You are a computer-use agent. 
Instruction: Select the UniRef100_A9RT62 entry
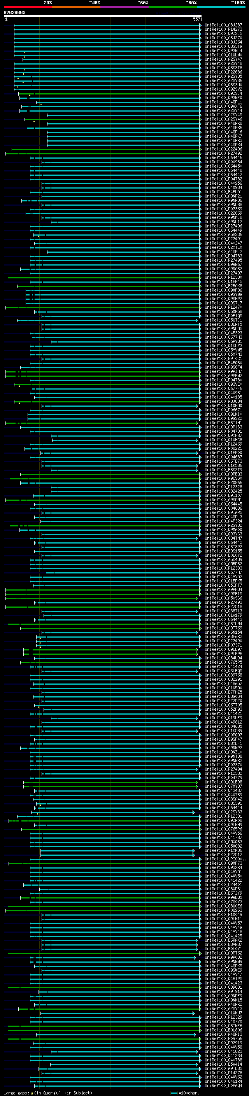click(x=223, y=953)
